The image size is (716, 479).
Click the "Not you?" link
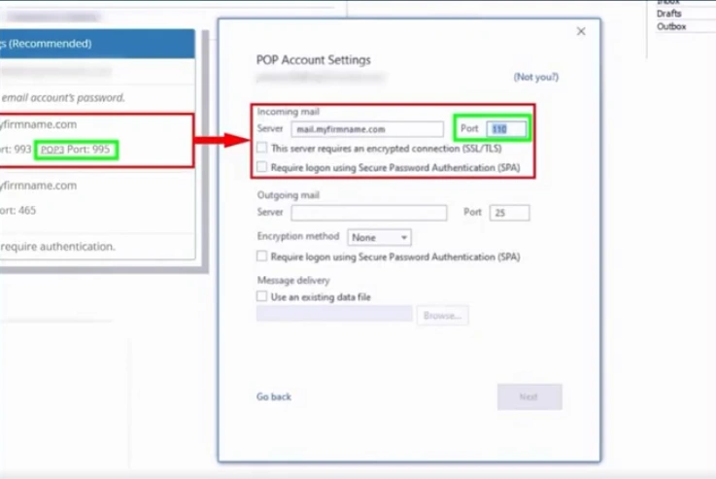tap(536, 77)
